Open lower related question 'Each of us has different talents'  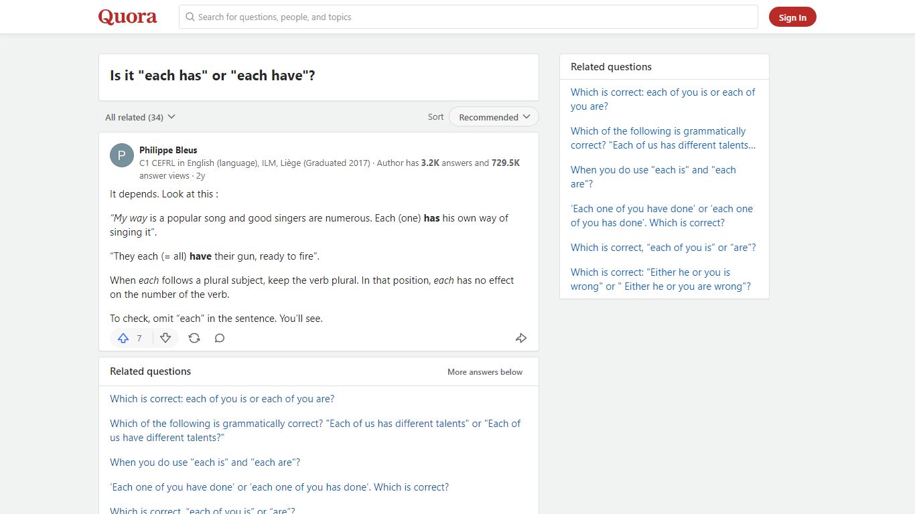(315, 430)
